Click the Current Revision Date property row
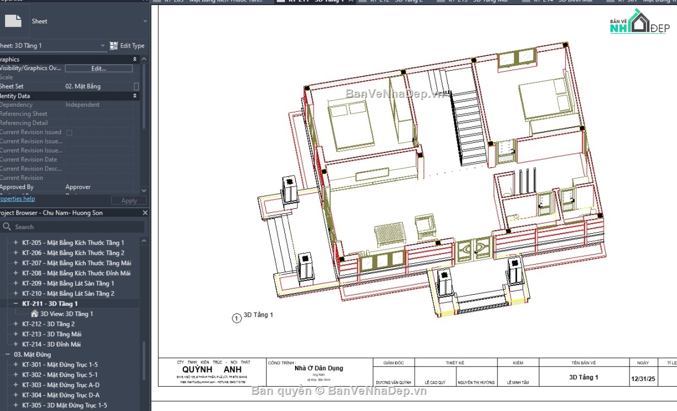Screen dimensions: 677x411 pos(70,159)
